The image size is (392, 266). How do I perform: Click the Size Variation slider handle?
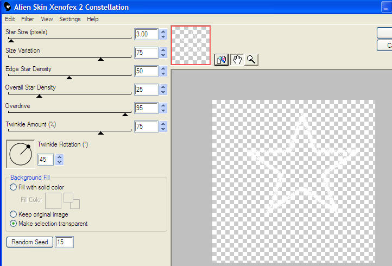click(100, 59)
